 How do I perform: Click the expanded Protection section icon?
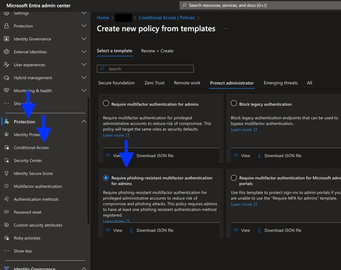[7, 121]
